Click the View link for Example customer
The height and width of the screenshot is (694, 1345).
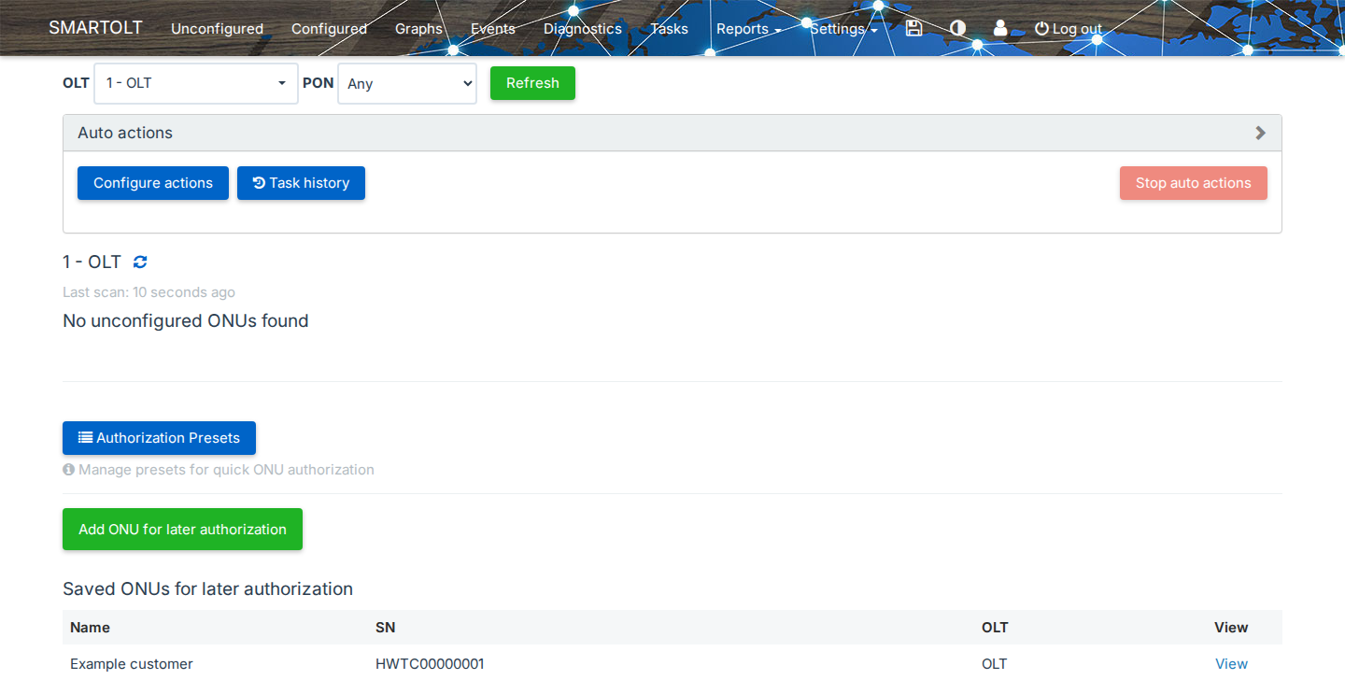1231,664
